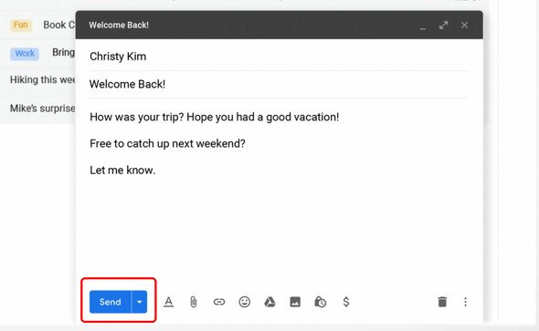This screenshot has width=539, height=331.
Task: Open text formatting options
Action: (x=168, y=302)
